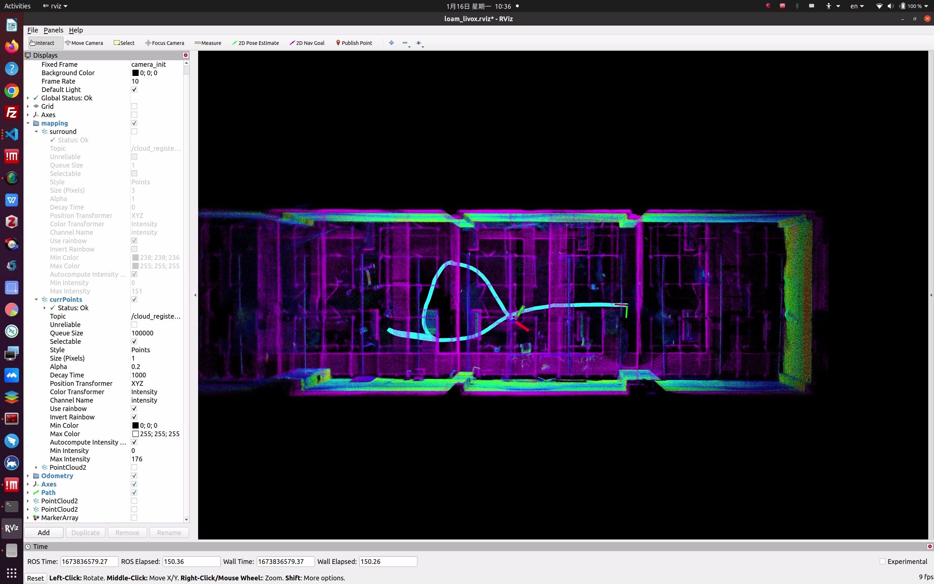
Task: Close the Displays panel
Action: pos(186,55)
